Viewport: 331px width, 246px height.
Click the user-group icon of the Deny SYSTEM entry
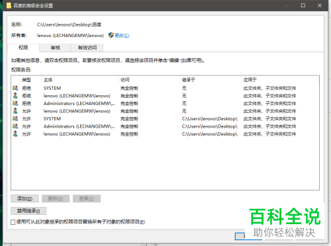click(x=15, y=88)
